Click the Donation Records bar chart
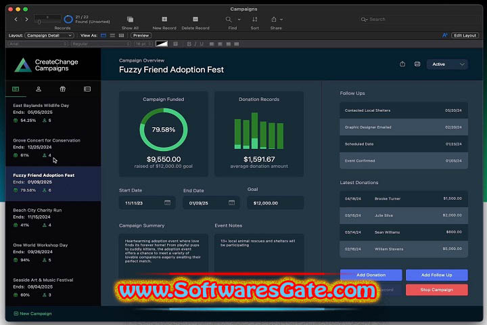The width and height of the screenshot is (487, 325). point(258,131)
